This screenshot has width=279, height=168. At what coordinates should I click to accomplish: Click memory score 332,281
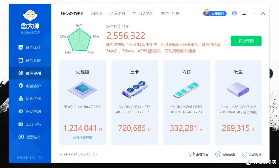[x=184, y=128]
